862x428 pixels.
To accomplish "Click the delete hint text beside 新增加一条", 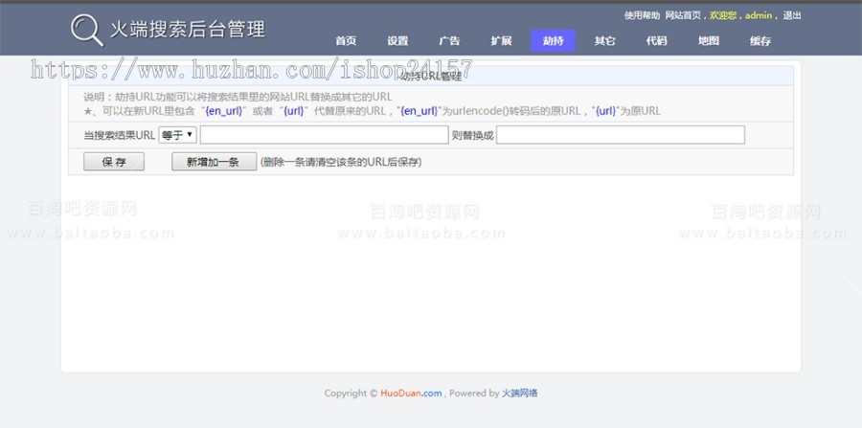I will click(341, 162).
